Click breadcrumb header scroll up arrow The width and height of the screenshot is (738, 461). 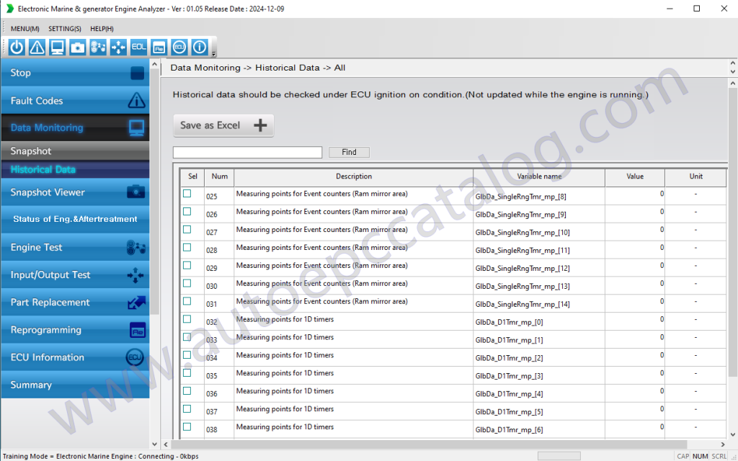coord(733,63)
